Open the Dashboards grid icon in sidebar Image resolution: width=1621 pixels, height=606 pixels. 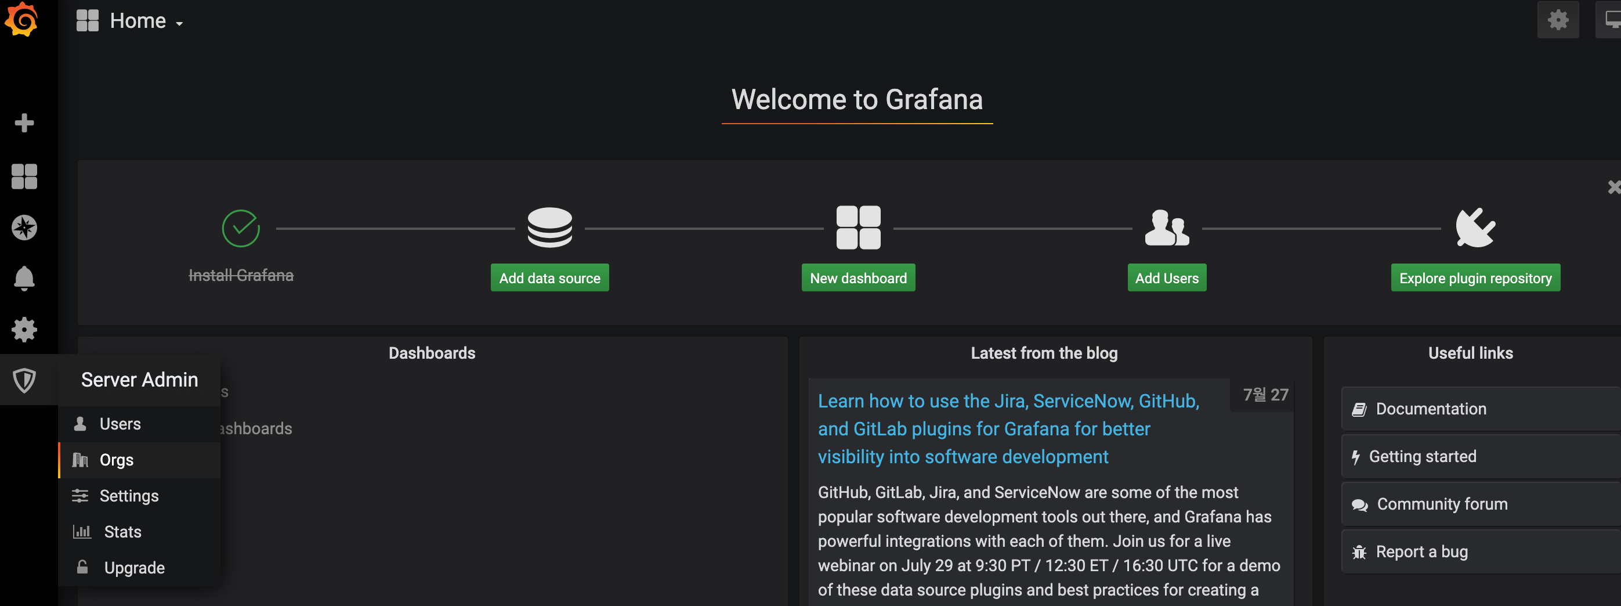tap(24, 176)
